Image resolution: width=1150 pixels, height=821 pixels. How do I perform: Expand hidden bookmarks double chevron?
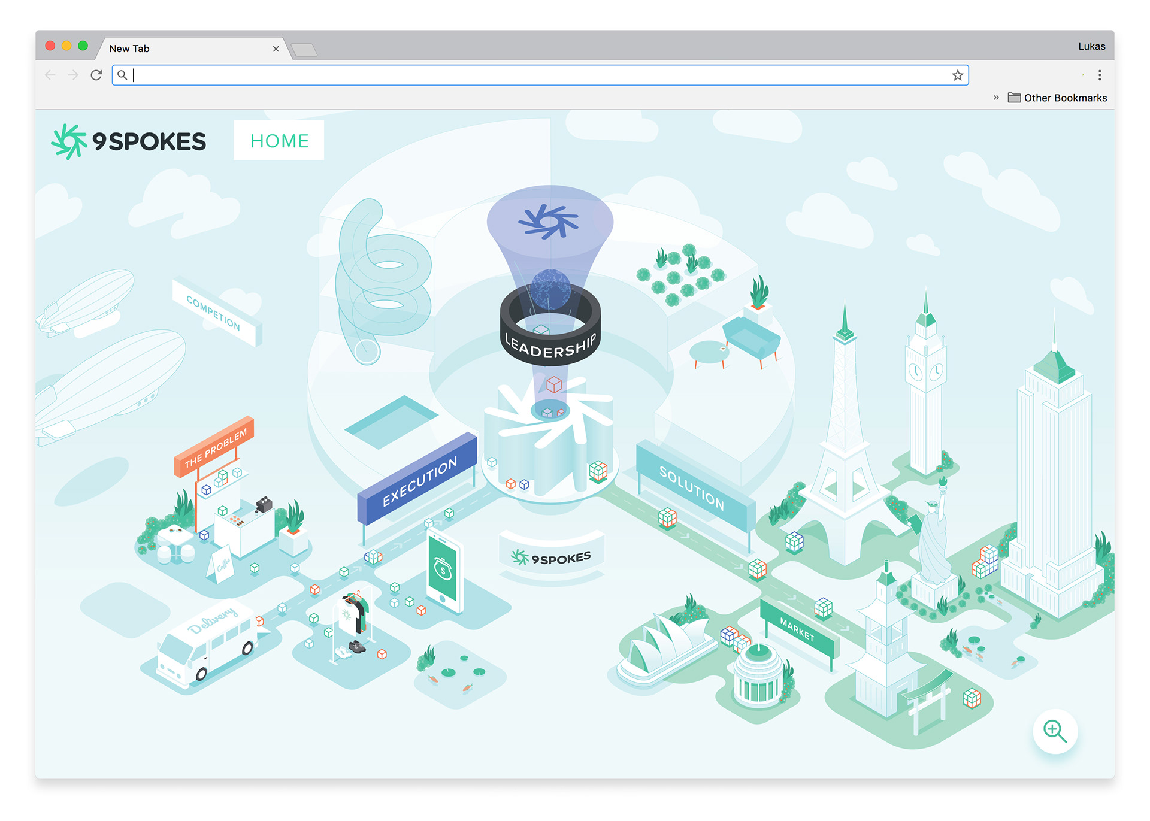pos(996,98)
